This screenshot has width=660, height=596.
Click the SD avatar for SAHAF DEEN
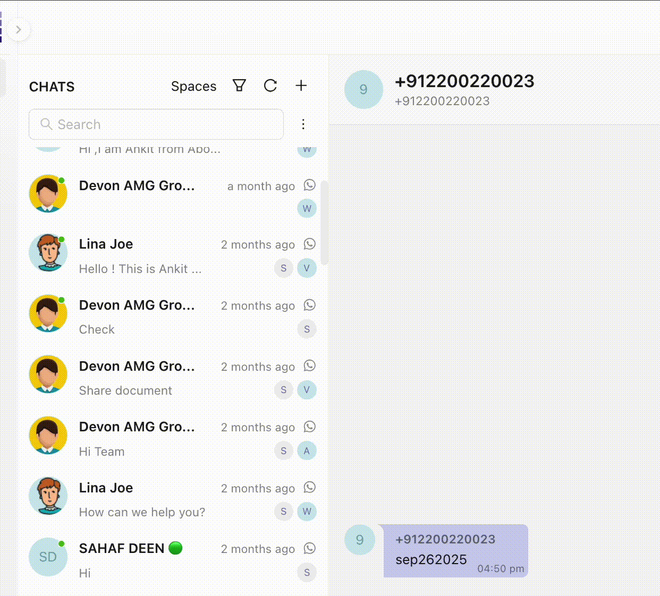[48, 557]
